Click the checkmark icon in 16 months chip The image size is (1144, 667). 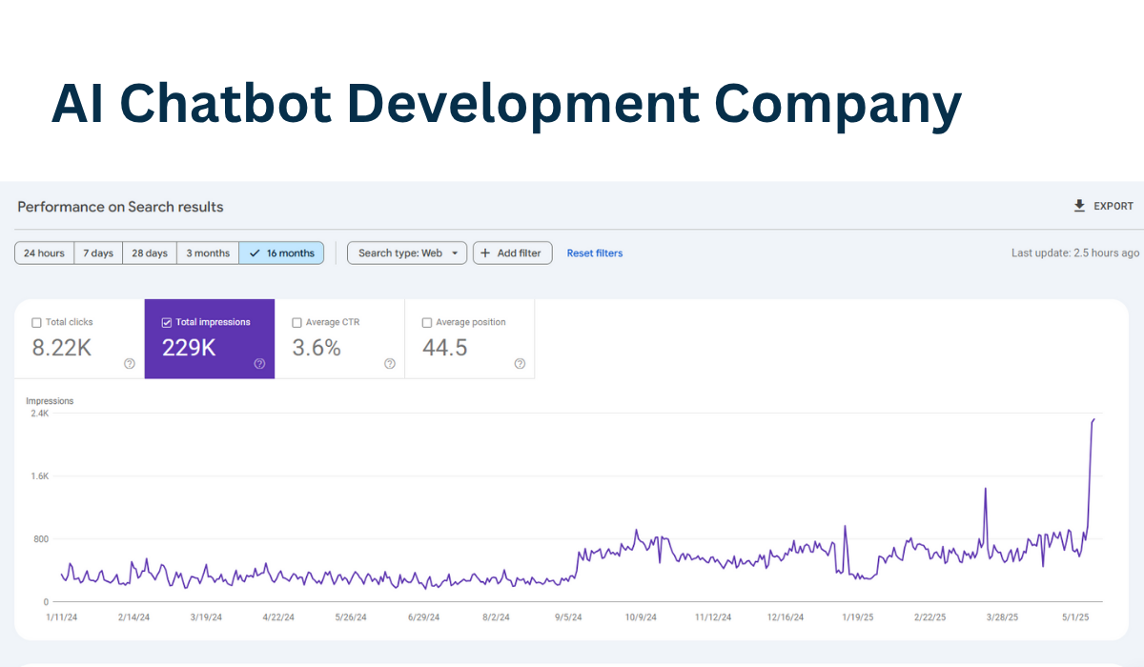click(255, 253)
